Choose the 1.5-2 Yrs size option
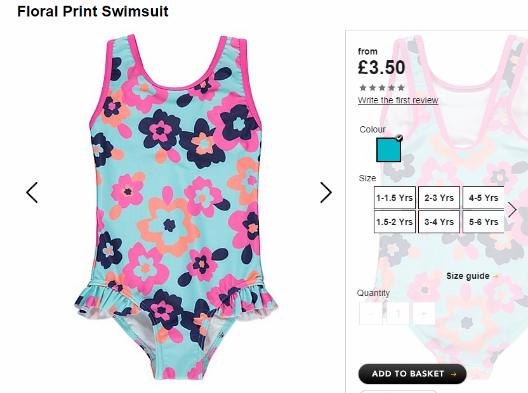Viewport: 528px width, 393px height. click(395, 222)
